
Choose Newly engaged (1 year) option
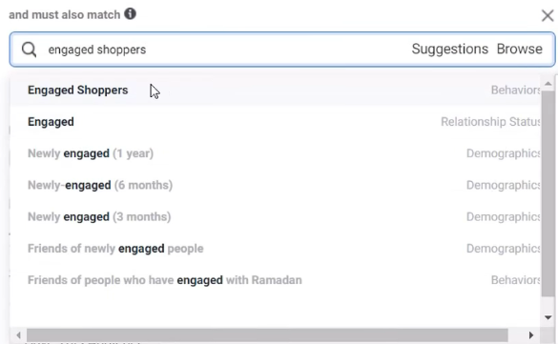[275, 153]
